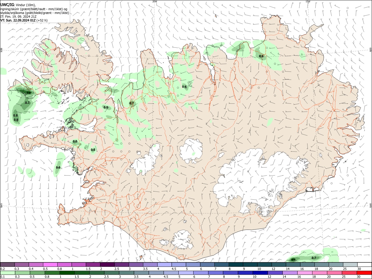The width and height of the screenshot is (372, 279).
Task: Click the violet 12–14 swatch in bottom legend row
Action: [275, 273]
